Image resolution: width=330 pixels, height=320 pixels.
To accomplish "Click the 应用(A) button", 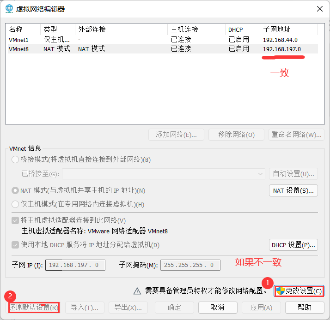I will [x=261, y=308].
